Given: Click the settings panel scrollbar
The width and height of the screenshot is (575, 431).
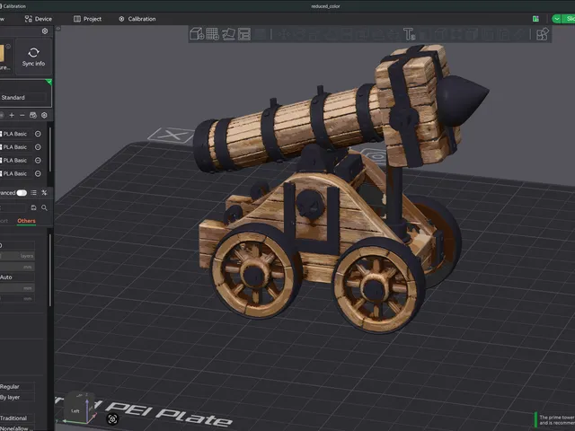Looking at the screenshot, I should 50,270.
